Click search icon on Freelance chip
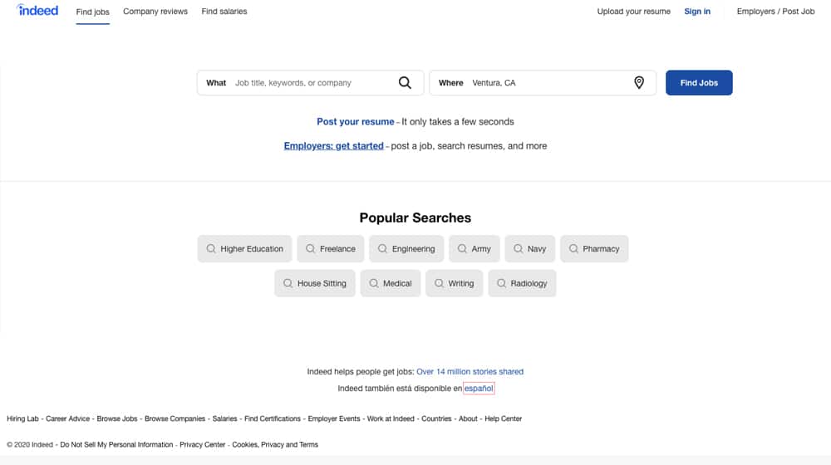 [x=311, y=248]
